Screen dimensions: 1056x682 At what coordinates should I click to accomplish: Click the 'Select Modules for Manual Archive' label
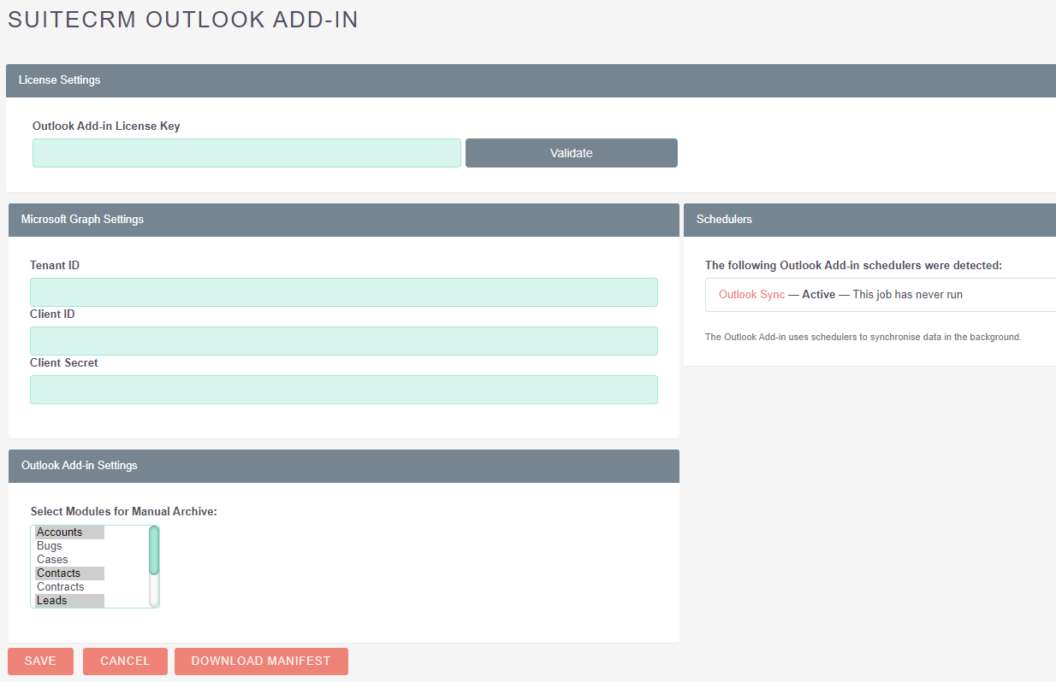[124, 511]
